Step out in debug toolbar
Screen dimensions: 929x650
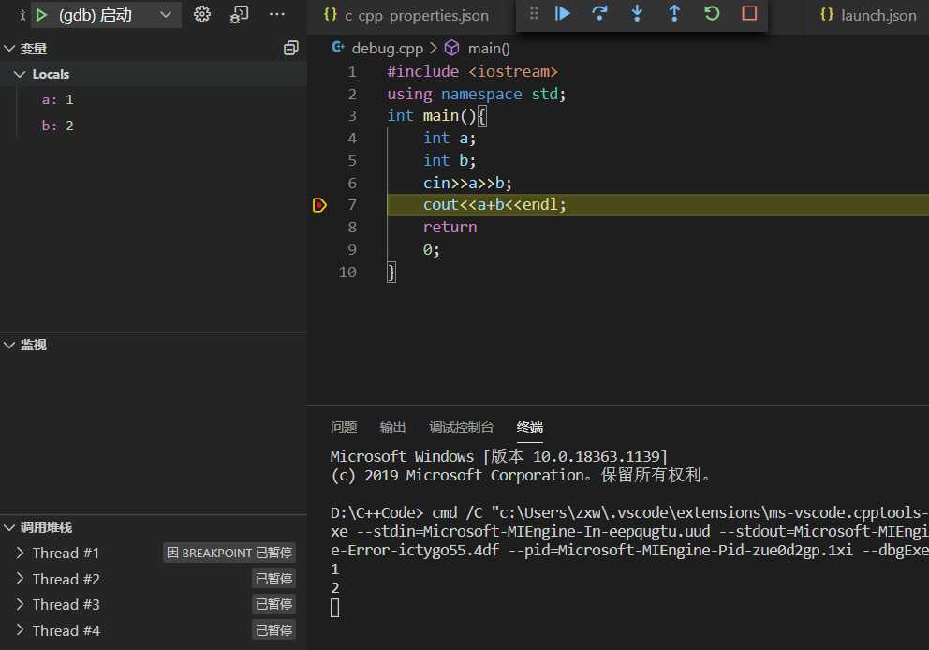pos(674,13)
